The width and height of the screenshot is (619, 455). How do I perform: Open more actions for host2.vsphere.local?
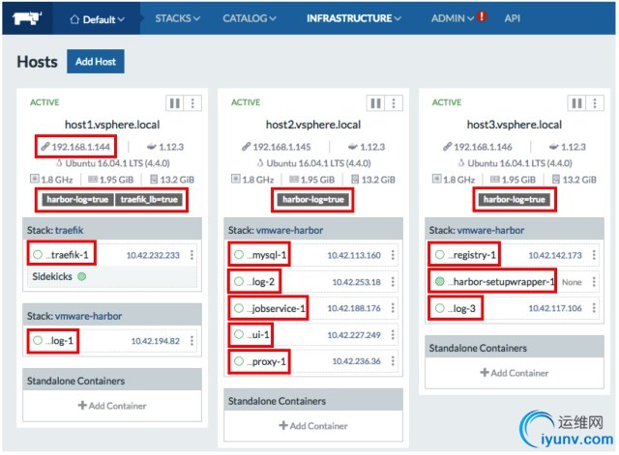pyautogui.click(x=394, y=103)
